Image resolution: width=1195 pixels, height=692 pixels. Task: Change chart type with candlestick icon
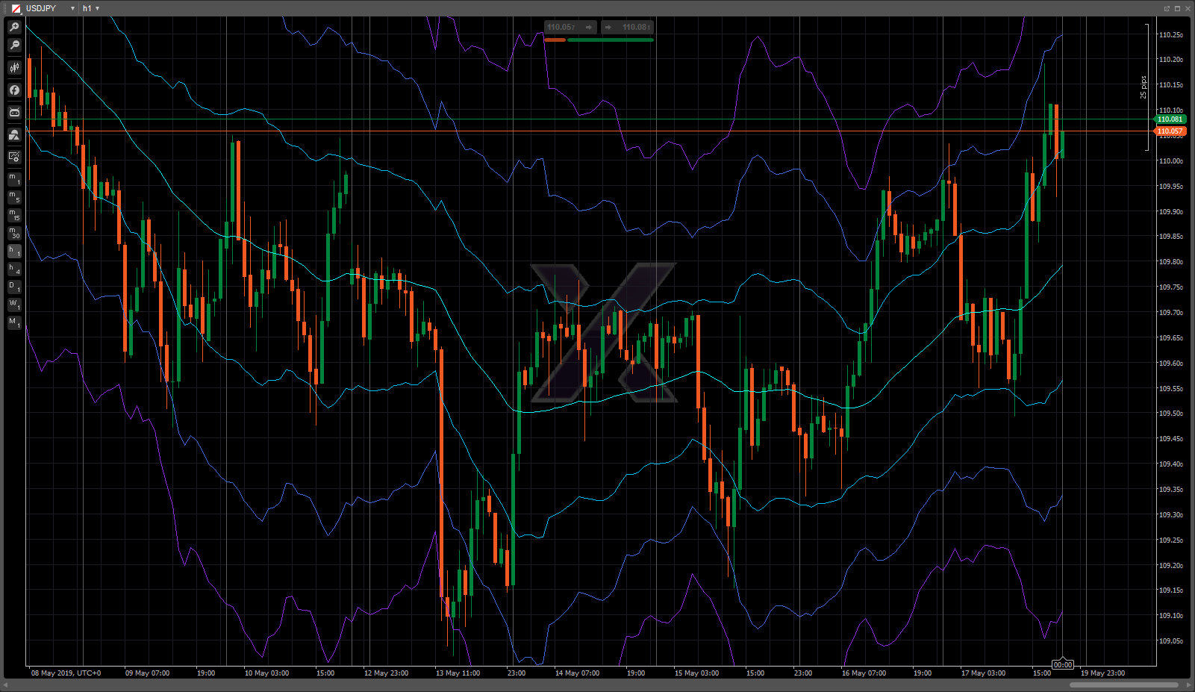14,67
